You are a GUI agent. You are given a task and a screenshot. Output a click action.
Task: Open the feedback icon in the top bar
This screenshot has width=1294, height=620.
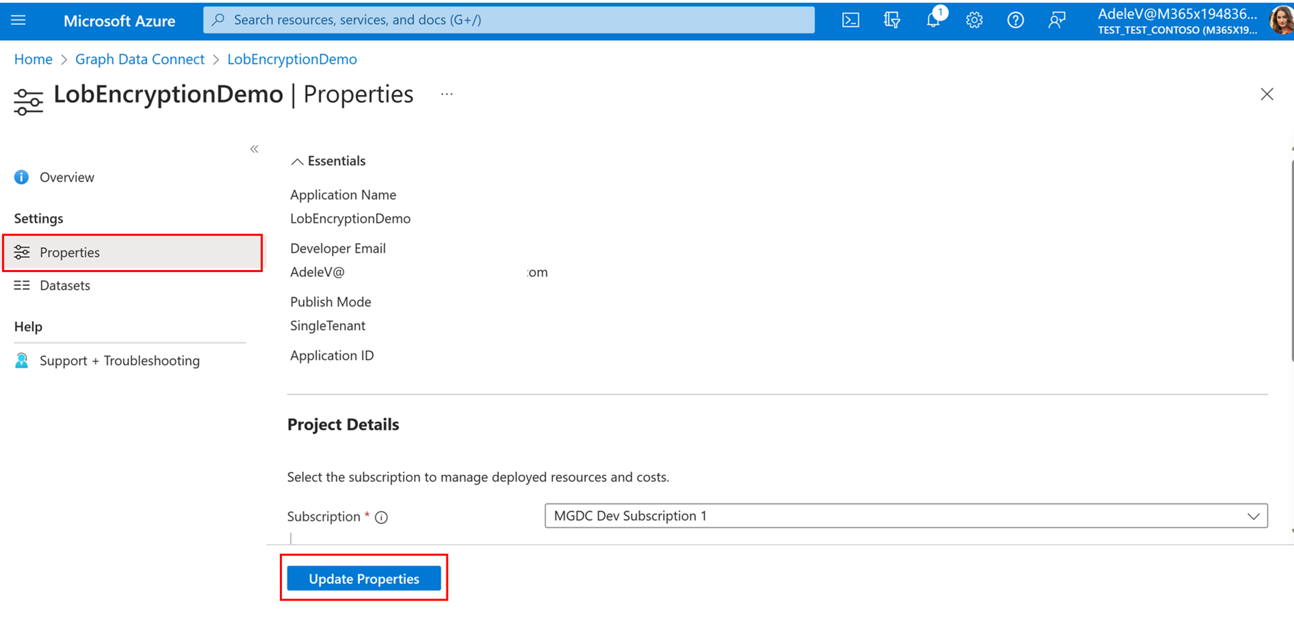[1056, 20]
